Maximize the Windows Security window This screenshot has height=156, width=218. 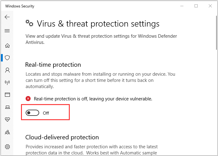pos(196,6)
